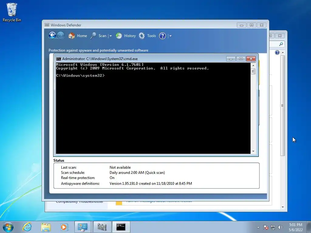This screenshot has height=233, width=311.
Task: Click the volume speaker tray icon
Action: click(x=280, y=227)
